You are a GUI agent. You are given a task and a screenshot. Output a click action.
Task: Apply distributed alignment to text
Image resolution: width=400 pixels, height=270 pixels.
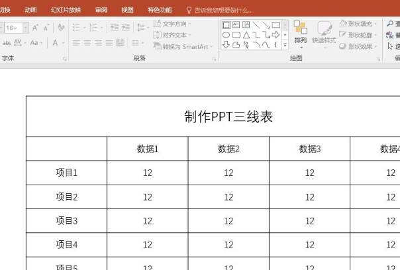120,43
